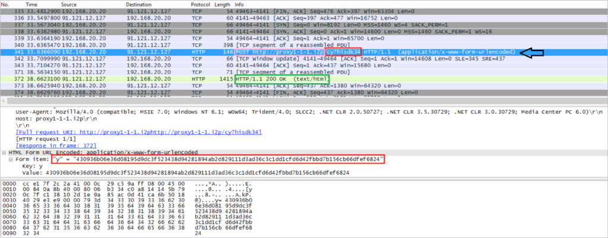The height and width of the screenshot is (238, 608).
Task: Click the Length column header
Action: coord(222,4)
